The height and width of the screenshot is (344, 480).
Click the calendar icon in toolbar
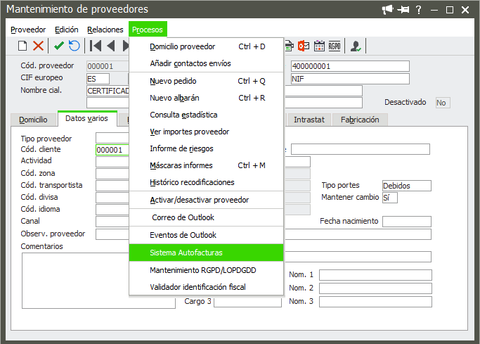320,46
